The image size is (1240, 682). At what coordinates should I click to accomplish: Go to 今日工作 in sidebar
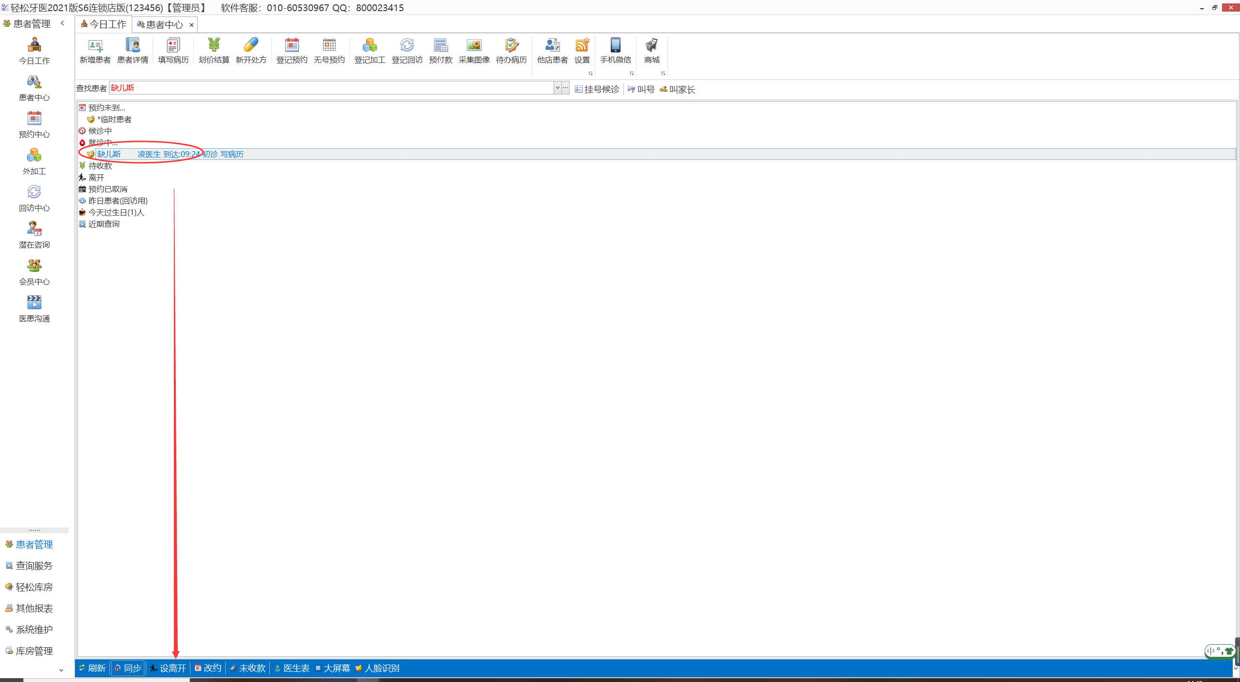click(x=34, y=51)
